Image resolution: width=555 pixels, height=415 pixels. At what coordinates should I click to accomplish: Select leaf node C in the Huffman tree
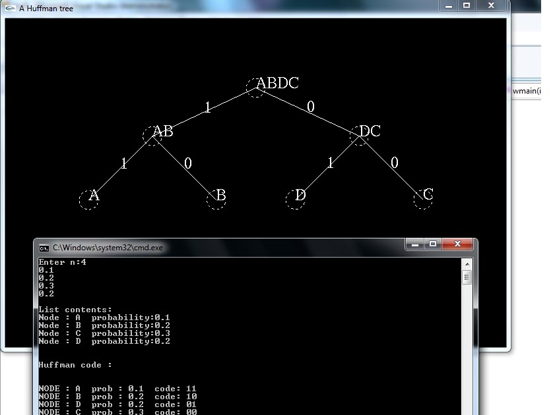(422, 200)
